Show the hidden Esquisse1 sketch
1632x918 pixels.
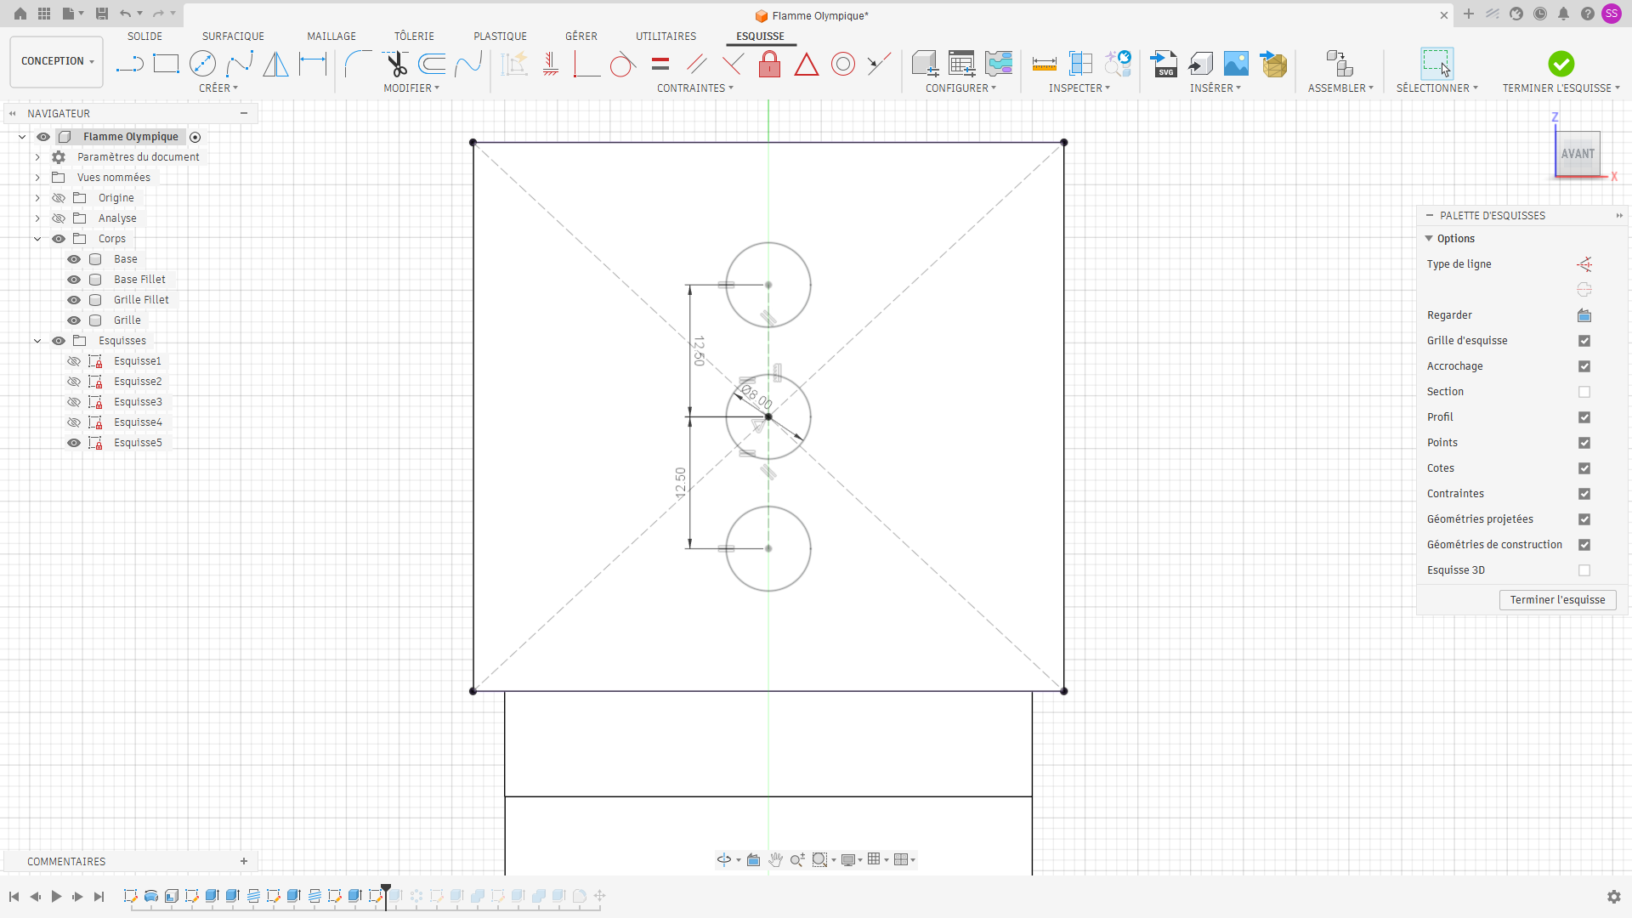click(74, 361)
